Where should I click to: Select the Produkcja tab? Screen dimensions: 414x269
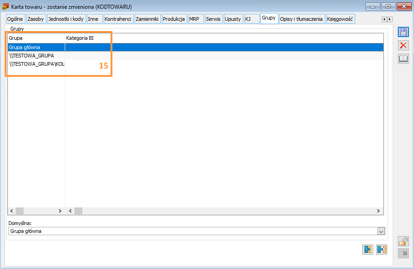[x=174, y=19]
